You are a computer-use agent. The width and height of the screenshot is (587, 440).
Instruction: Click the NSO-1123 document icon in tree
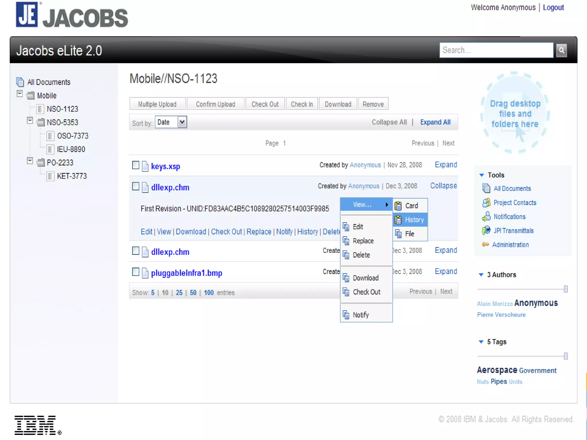pos(40,109)
